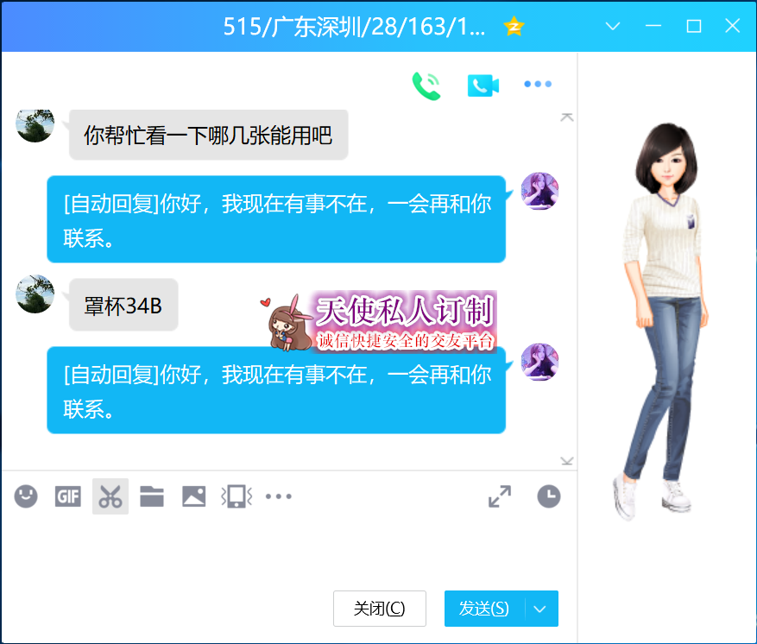The width and height of the screenshot is (757, 644).
Task: Open the more options ellipsis at top
Action: [537, 85]
